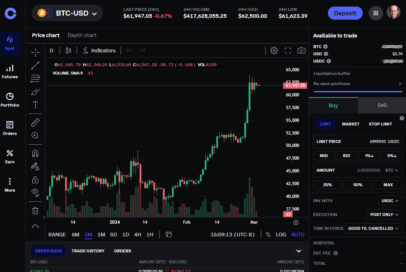Toggle percent scale on the chart

(x=268, y=235)
